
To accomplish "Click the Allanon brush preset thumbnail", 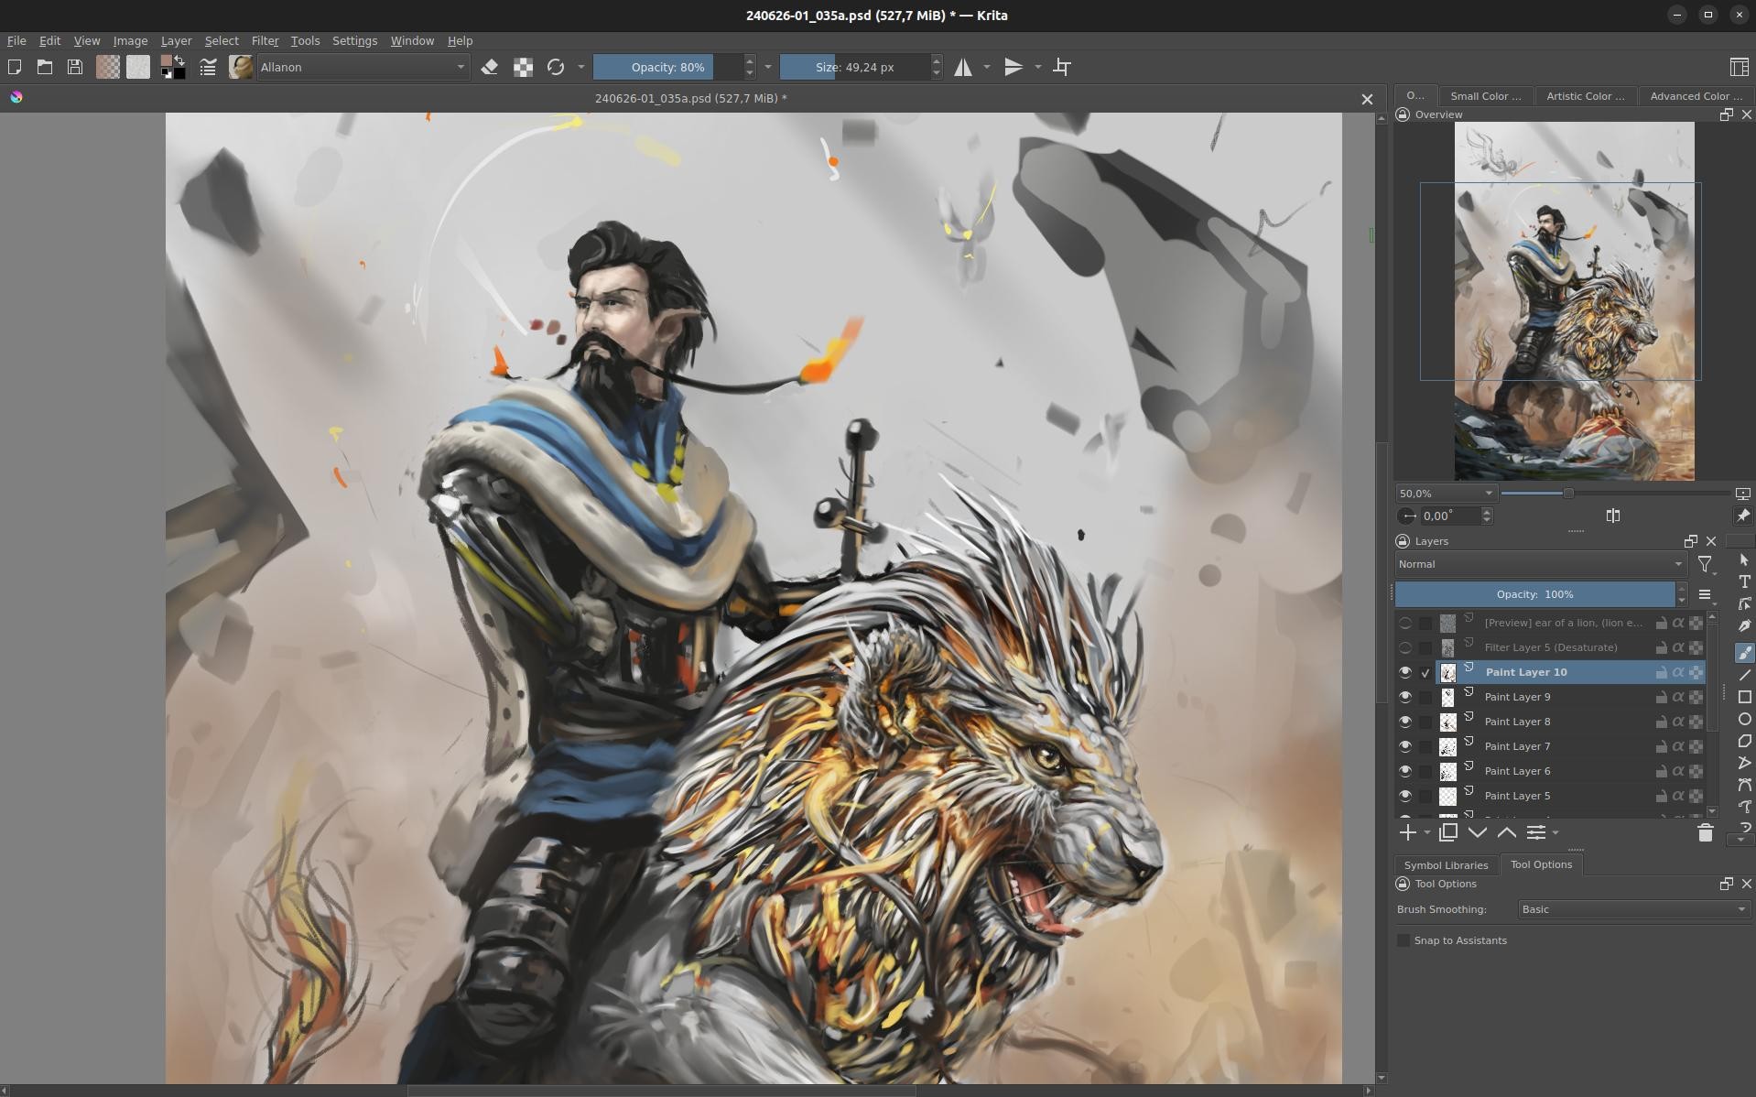I will (x=241, y=67).
